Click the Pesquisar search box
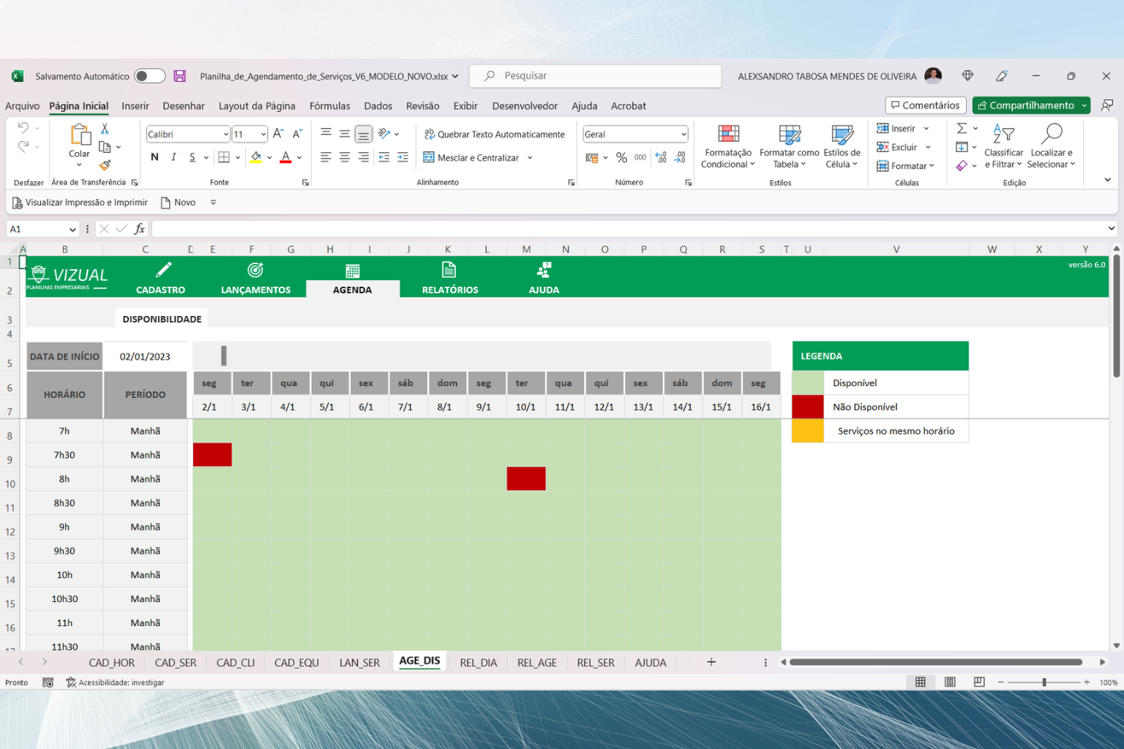Screen dimensions: 1124x749 [595, 75]
